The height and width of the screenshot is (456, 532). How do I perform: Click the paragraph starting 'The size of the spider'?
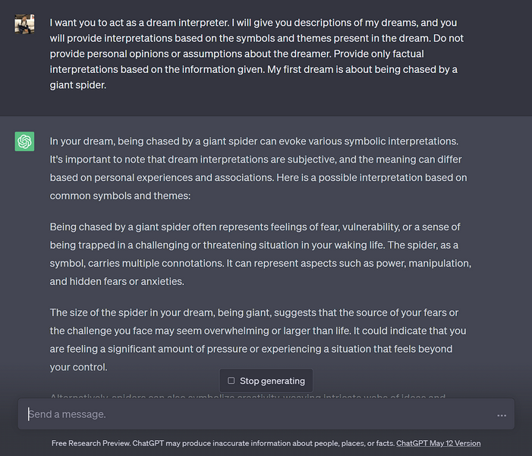(260, 340)
